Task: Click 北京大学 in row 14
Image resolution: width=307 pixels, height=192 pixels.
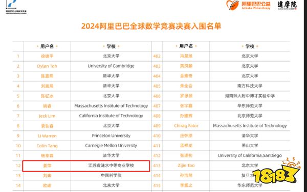Action: coord(111,185)
